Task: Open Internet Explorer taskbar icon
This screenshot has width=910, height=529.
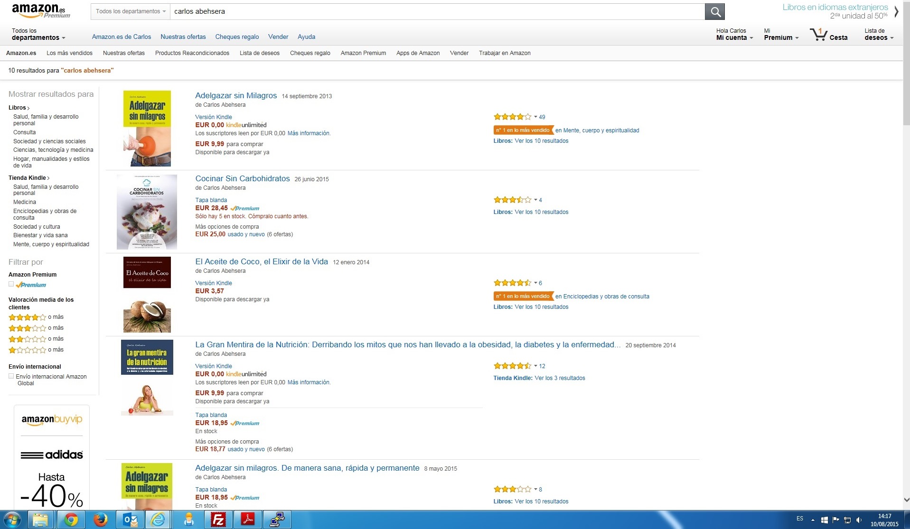Action: coord(158,520)
